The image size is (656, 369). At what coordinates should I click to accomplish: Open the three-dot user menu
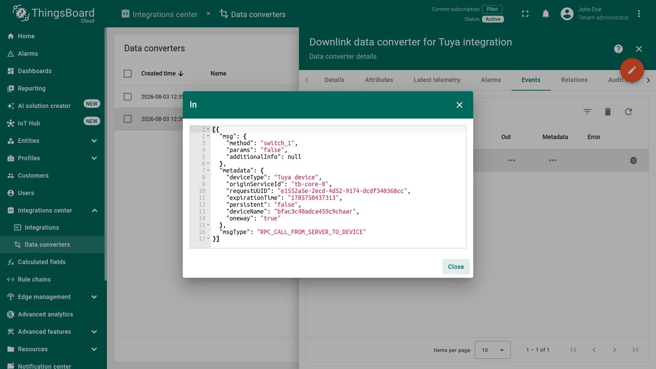(639, 14)
